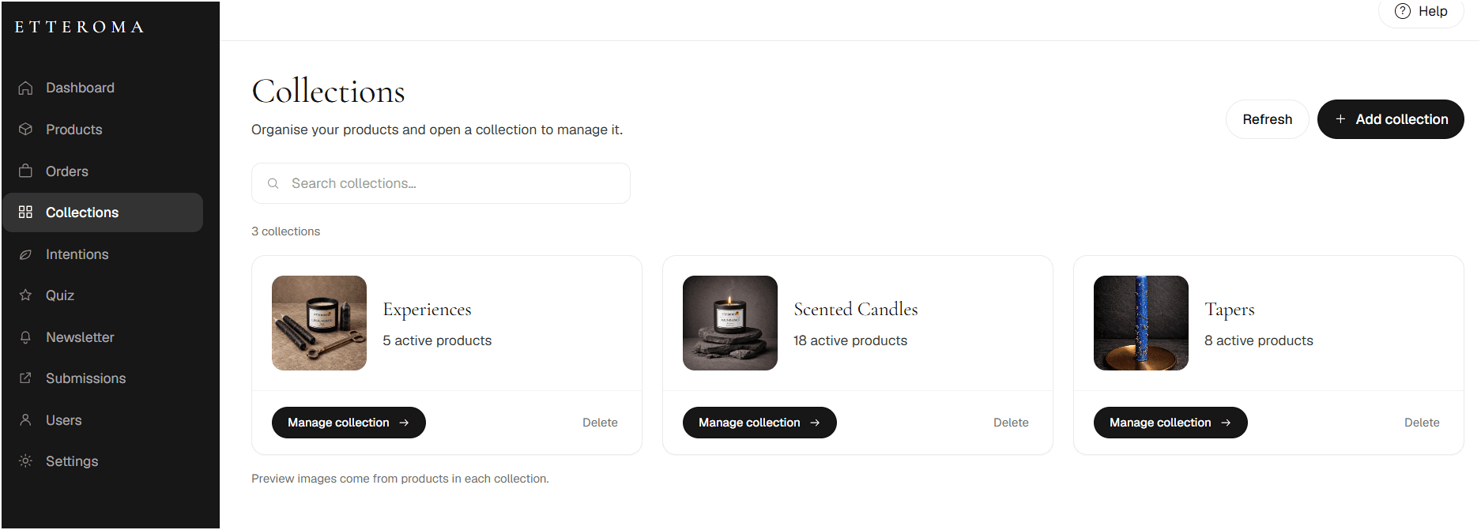
Task: Click the arrow on Experiences Manage collection
Action: click(x=404, y=423)
